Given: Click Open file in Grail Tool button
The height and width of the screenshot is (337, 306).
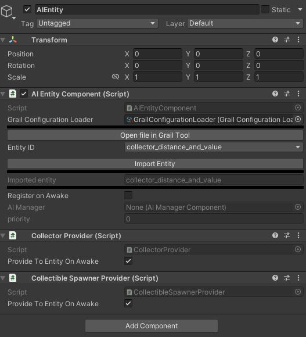Looking at the screenshot, I should click(x=155, y=135).
